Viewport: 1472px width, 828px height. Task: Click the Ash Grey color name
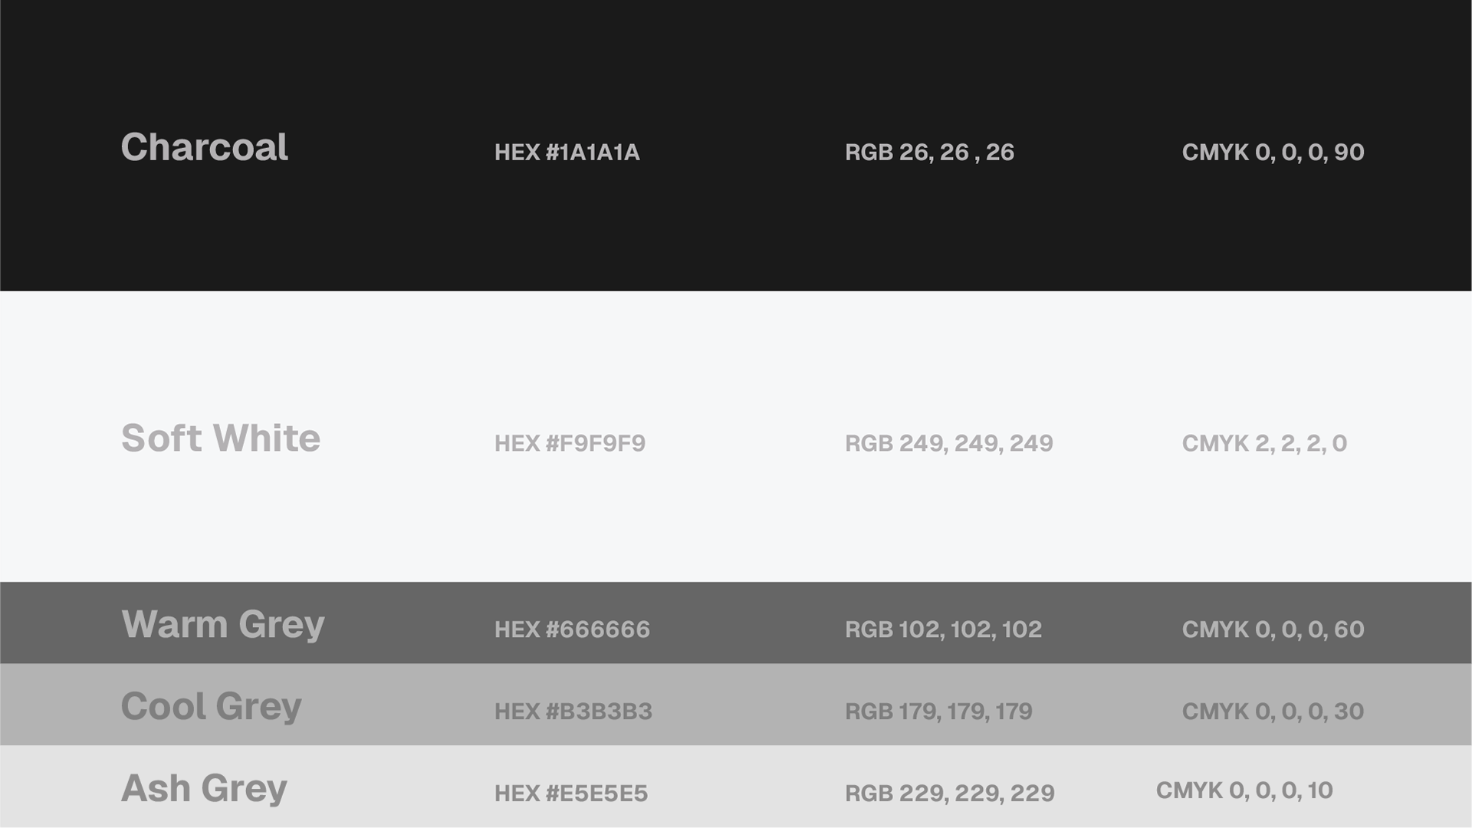pos(204,789)
